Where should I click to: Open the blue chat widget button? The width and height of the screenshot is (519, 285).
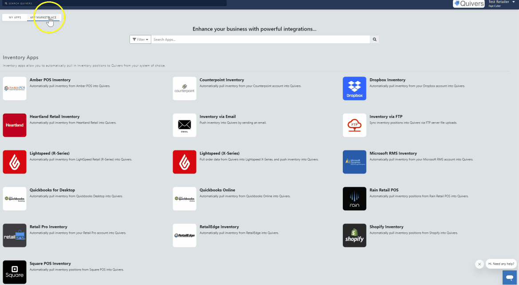509,277
